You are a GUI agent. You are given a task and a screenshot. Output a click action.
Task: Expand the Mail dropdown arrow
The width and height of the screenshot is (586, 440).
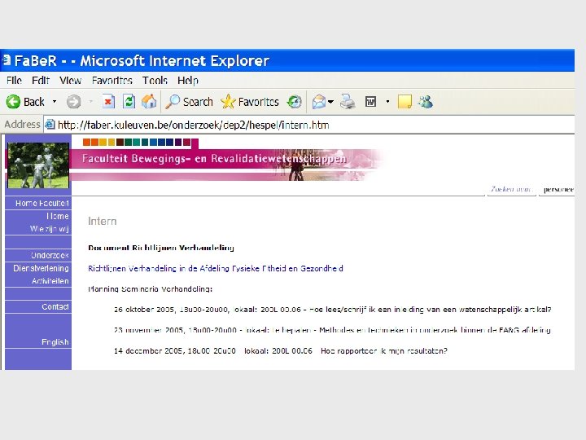click(330, 102)
